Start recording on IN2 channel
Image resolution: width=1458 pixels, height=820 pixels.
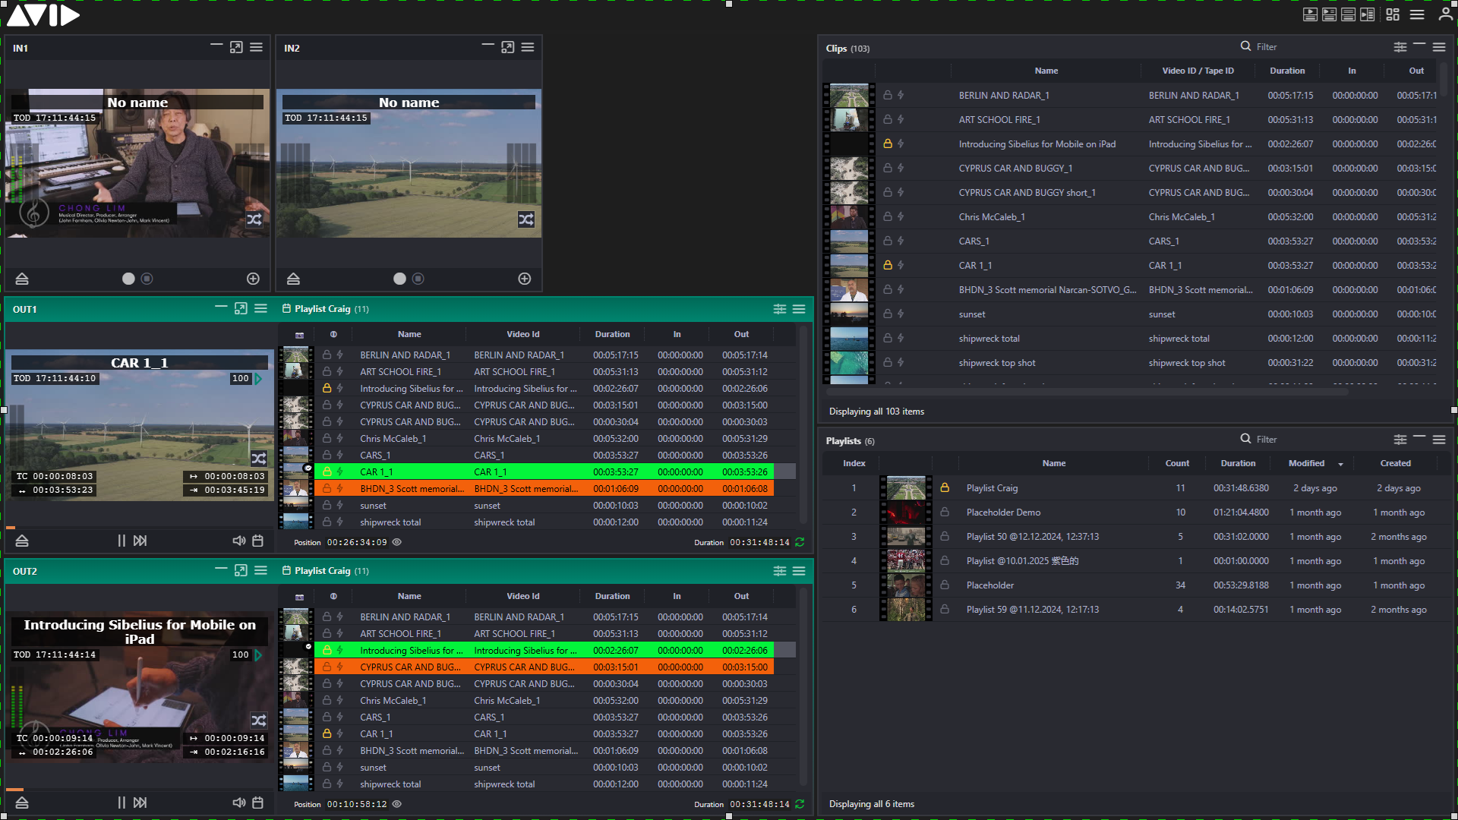pos(399,279)
